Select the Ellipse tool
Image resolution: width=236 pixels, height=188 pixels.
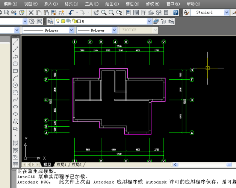15,107
